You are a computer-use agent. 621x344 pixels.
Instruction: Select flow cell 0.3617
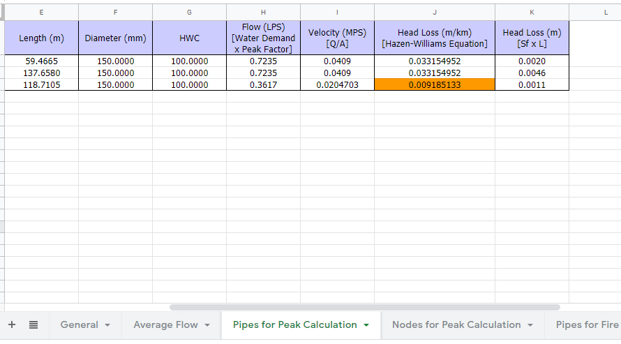[x=263, y=84]
